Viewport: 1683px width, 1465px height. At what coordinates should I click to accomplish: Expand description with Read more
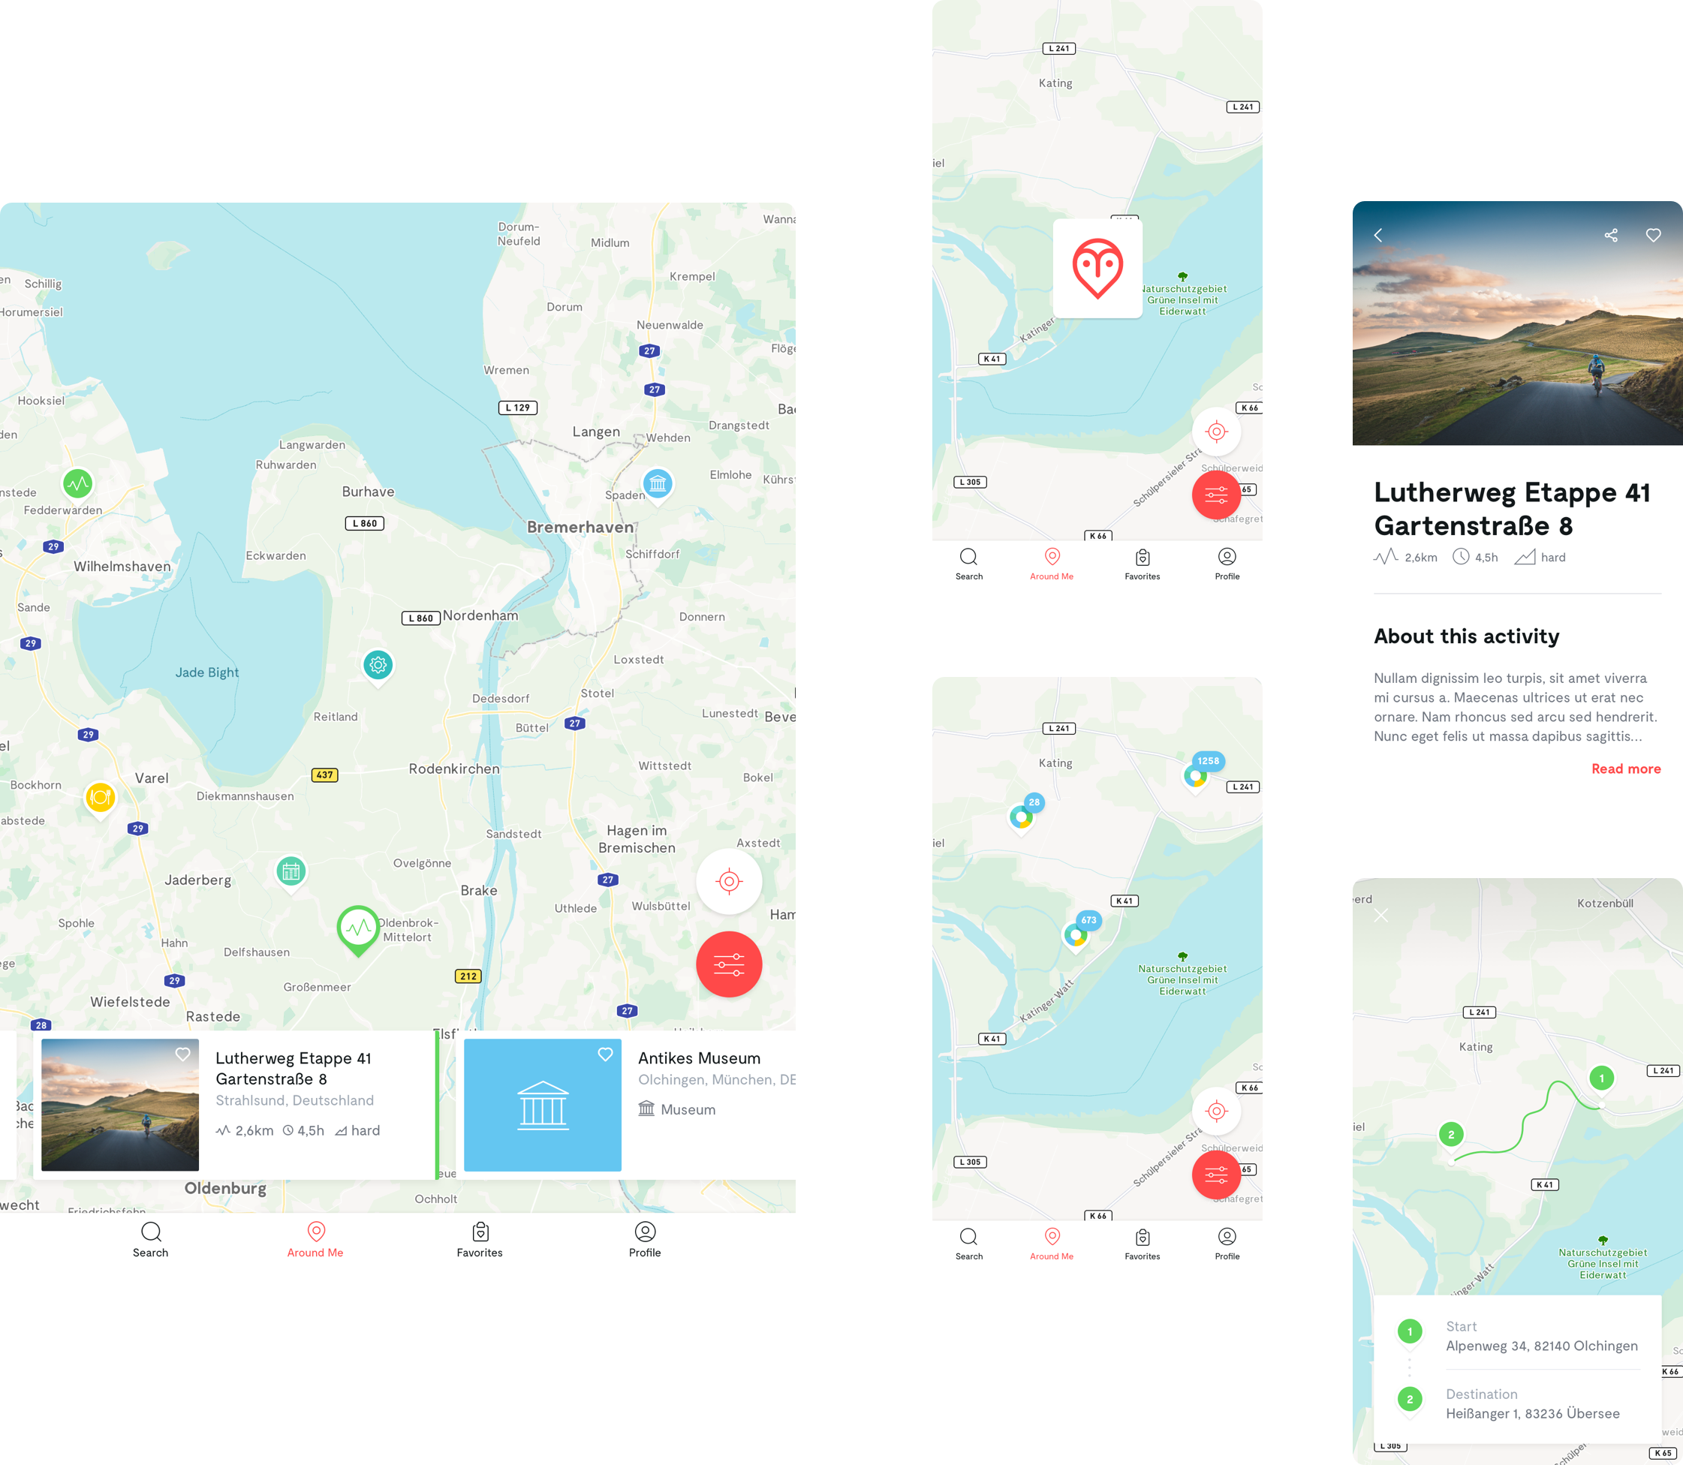(1625, 769)
